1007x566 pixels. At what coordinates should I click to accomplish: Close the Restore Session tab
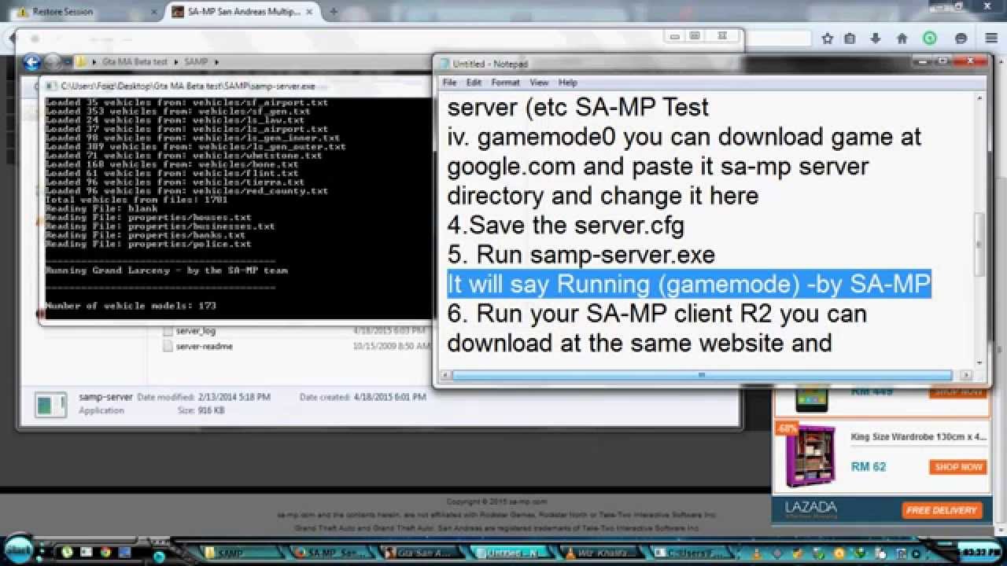153,12
